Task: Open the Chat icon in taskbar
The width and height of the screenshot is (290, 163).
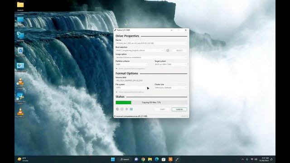Action: 136,159
